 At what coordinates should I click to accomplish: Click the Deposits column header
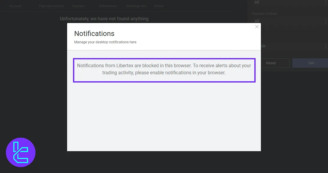(79, 6)
